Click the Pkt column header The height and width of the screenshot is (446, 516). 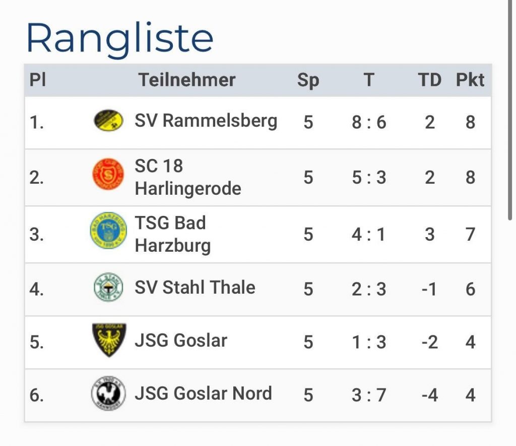(x=470, y=80)
